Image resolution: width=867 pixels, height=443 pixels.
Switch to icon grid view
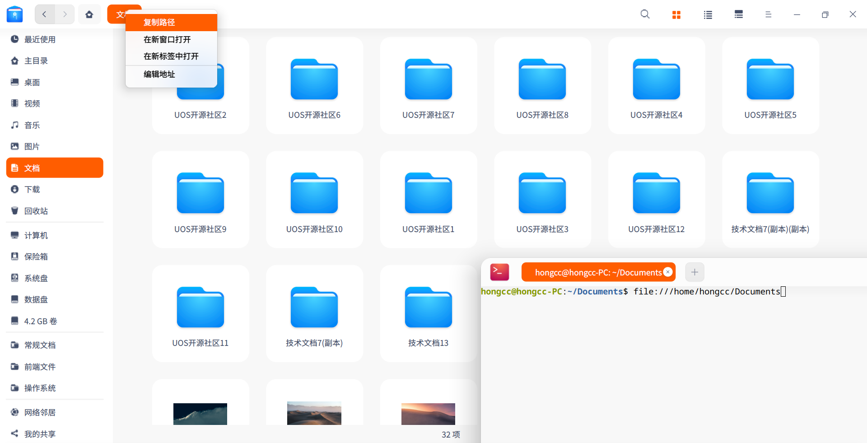click(x=676, y=14)
